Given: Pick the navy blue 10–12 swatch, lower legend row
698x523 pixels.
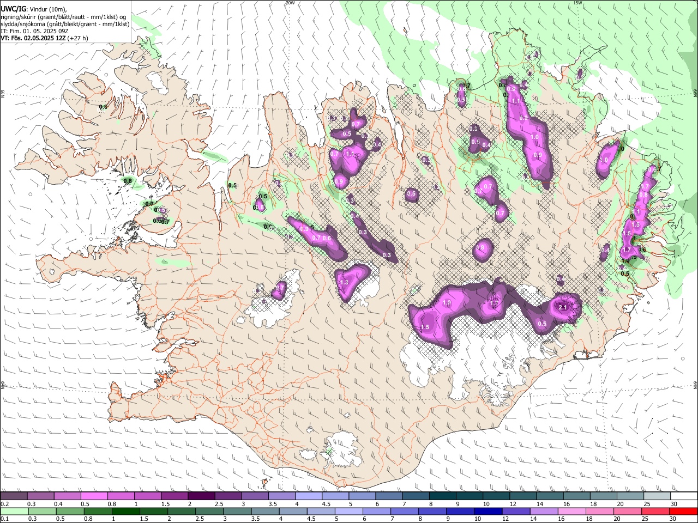Looking at the screenshot, I should (488, 511).
